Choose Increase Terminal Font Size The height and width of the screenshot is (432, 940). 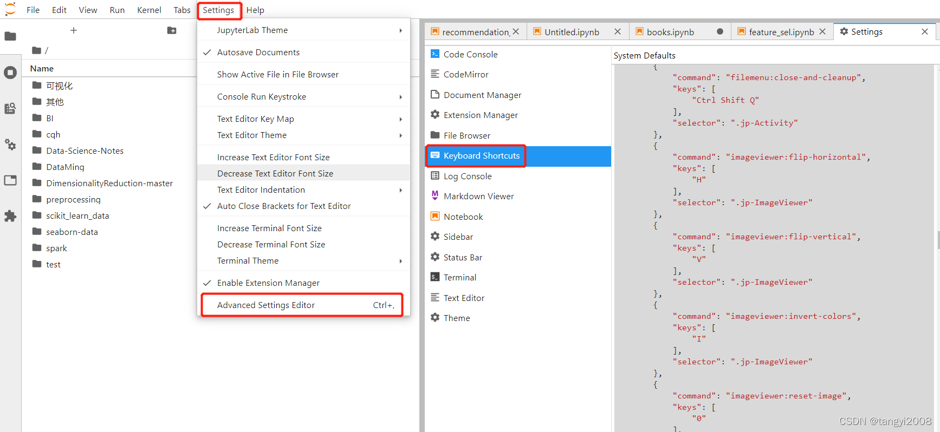coord(303,228)
